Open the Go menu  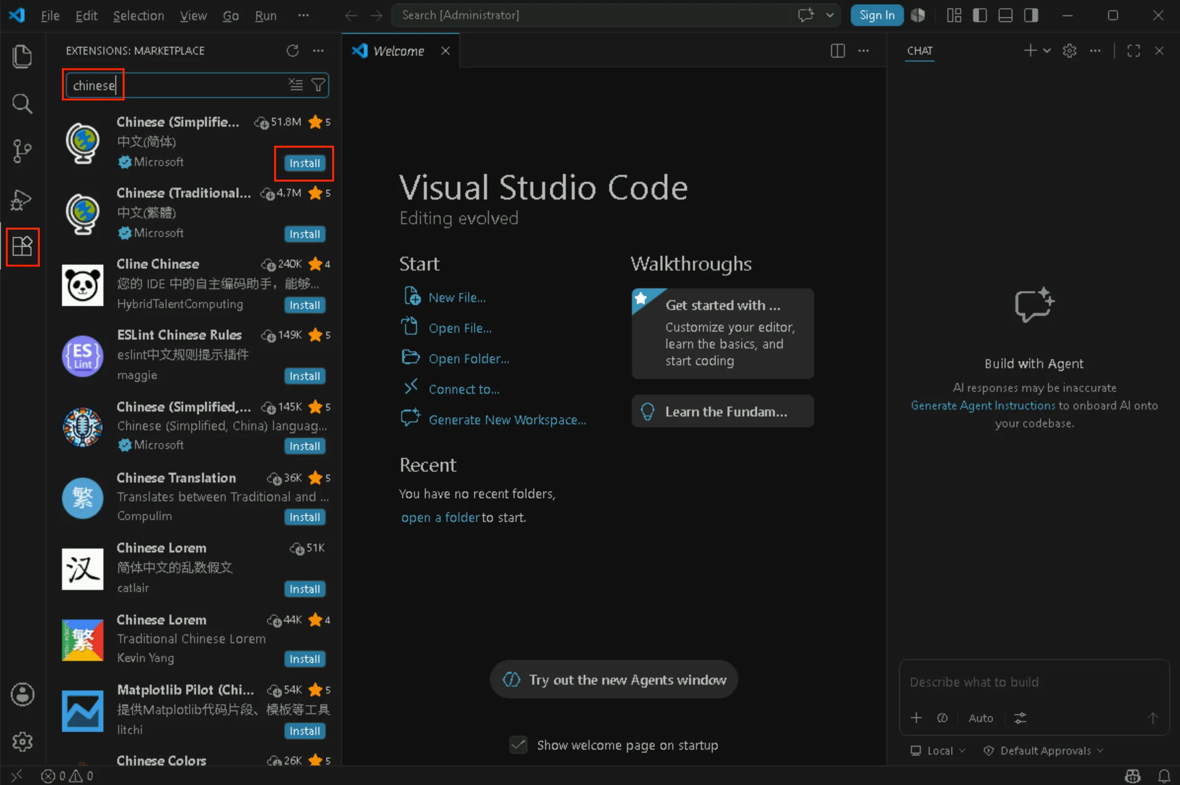coord(230,15)
